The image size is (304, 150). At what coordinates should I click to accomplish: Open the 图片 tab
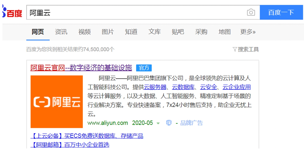pyautogui.click(x=108, y=32)
